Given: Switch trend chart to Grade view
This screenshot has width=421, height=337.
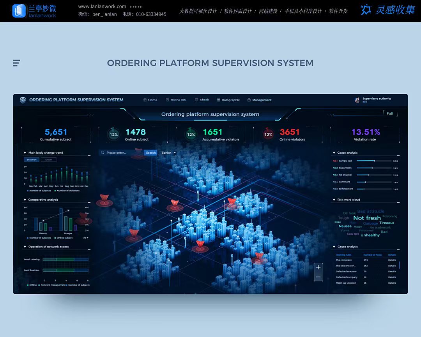Looking at the screenshot, I should click(49, 160).
